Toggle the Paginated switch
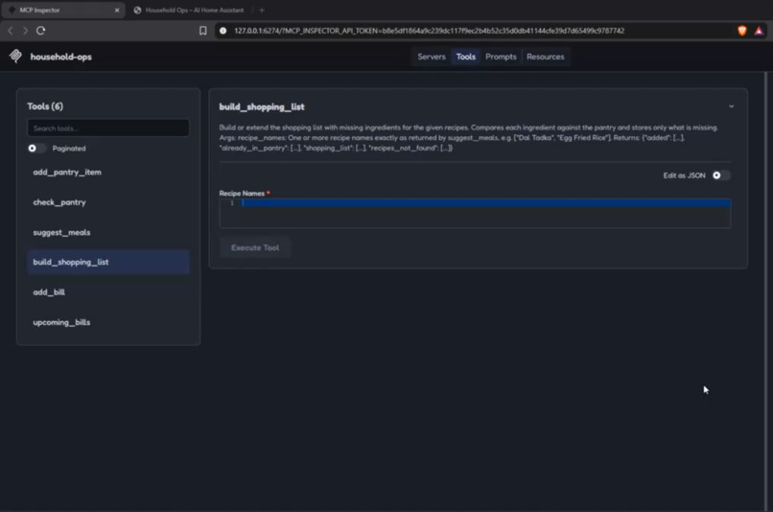Image resolution: width=773 pixels, height=512 pixels. click(x=36, y=149)
